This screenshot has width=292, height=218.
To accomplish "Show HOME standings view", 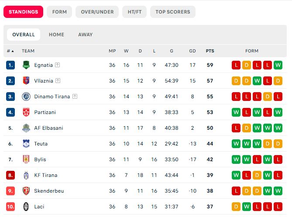I will tap(56, 35).
